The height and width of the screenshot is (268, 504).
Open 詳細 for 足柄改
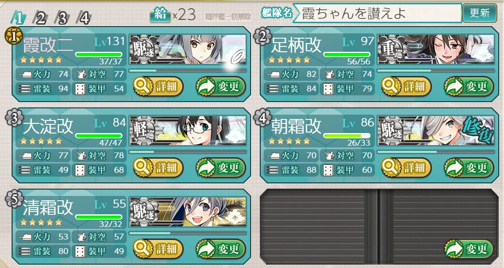point(406,87)
